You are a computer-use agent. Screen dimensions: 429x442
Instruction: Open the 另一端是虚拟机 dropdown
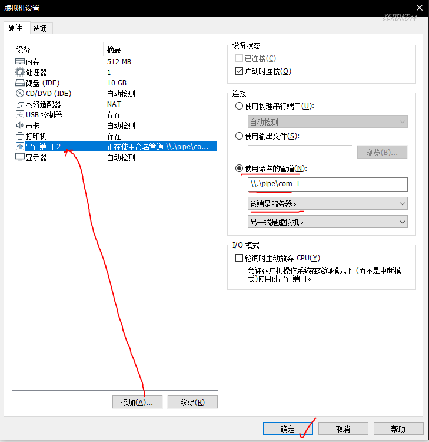pos(328,222)
